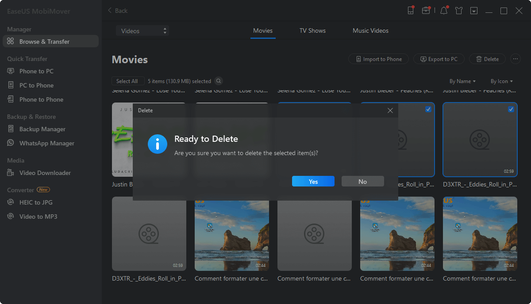This screenshot has height=304, width=531.
Task: Close the Delete dialog with X
Action: pyautogui.click(x=390, y=110)
